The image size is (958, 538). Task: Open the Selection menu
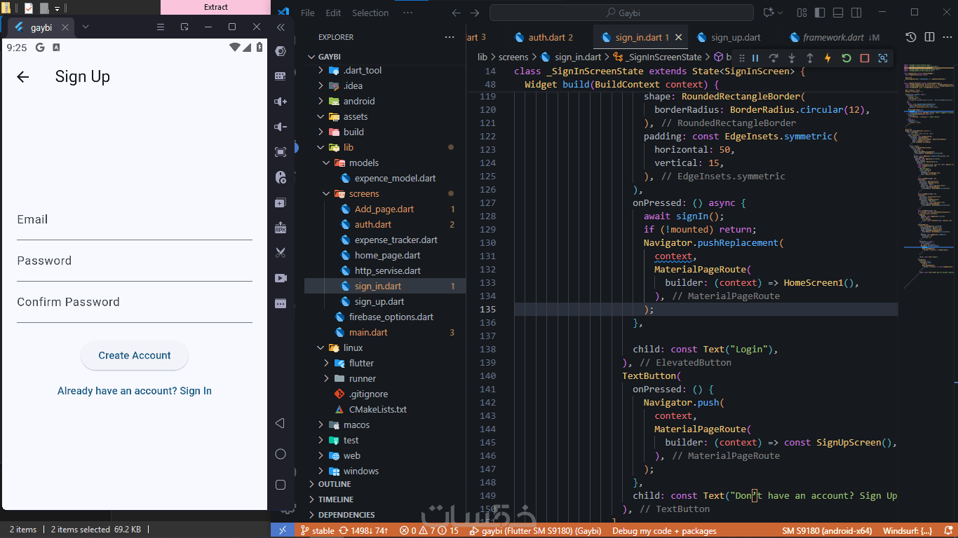pos(370,13)
